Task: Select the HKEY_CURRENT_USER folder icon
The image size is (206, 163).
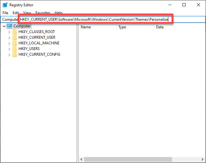Action: [x=14, y=37]
